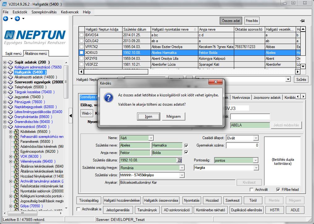Click the pin icon beside Frissítés
The height and width of the screenshot is (224, 314).
click(302, 21)
